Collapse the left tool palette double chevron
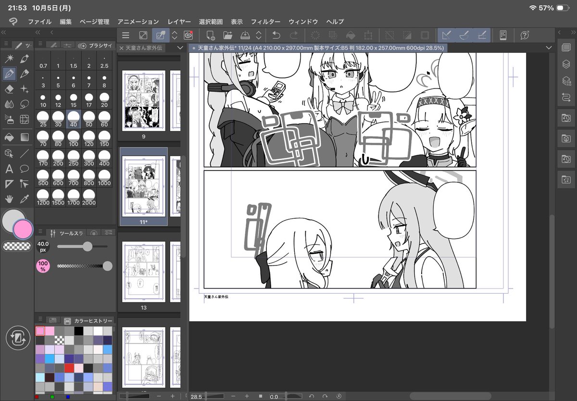Image resolution: width=577 pixels, height=401 pixels. pos(4,32)
